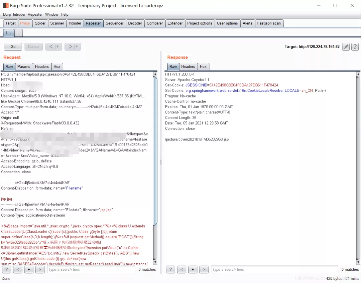Image resolution: width=361 pixels, height=283 pixels.
Task: Click response pane scrollbar down arrow
Action: pyautogui.click(x=358, y=262)
